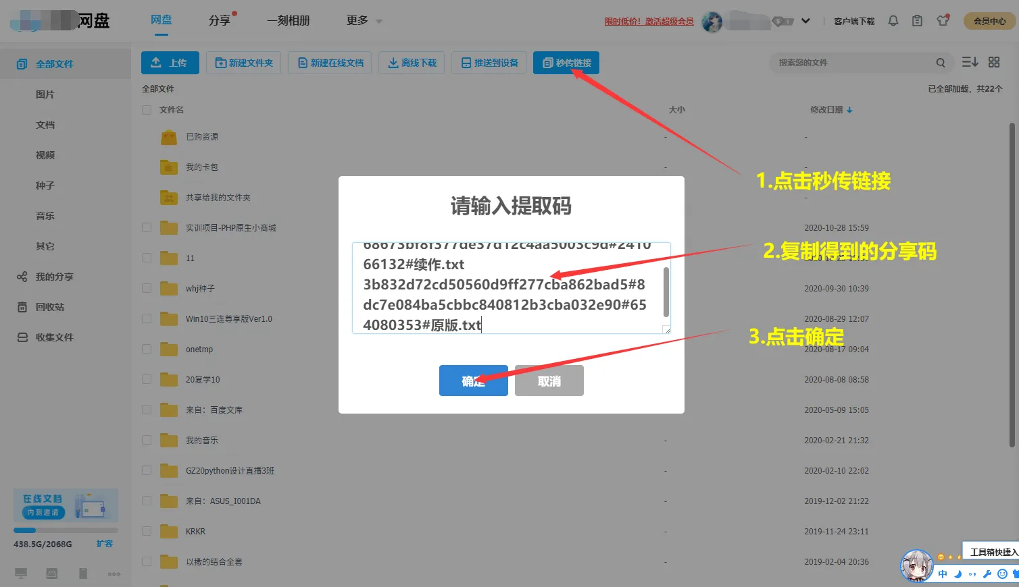
Task: Select the checkbox for folder 11
Action: tap(147, 258)
